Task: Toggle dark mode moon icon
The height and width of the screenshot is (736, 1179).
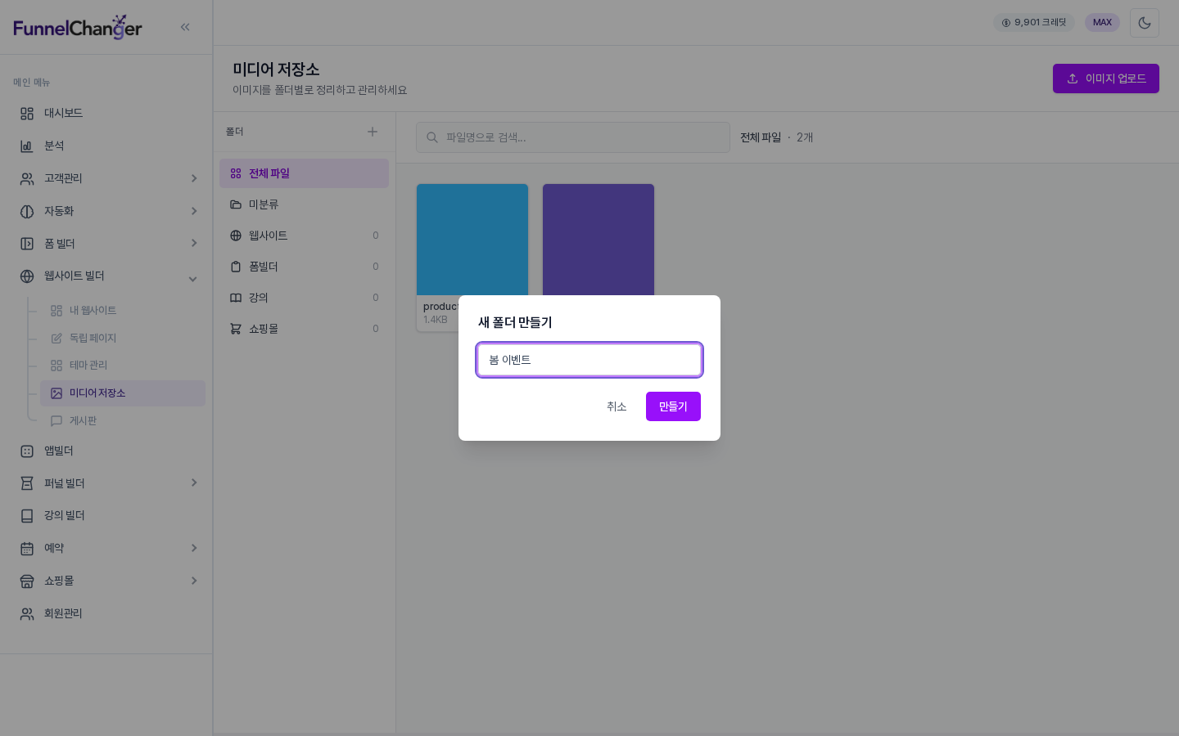Action: [x=1145, y=23]
